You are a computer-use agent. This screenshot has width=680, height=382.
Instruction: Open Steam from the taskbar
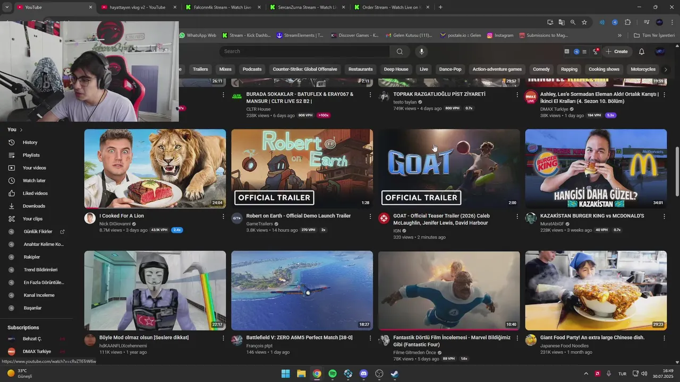395,374
